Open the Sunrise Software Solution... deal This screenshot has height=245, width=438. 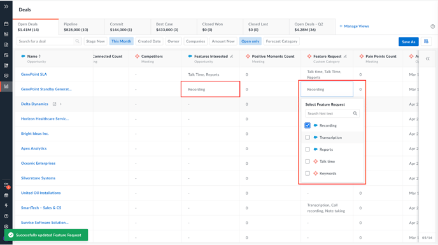point(45,222)
